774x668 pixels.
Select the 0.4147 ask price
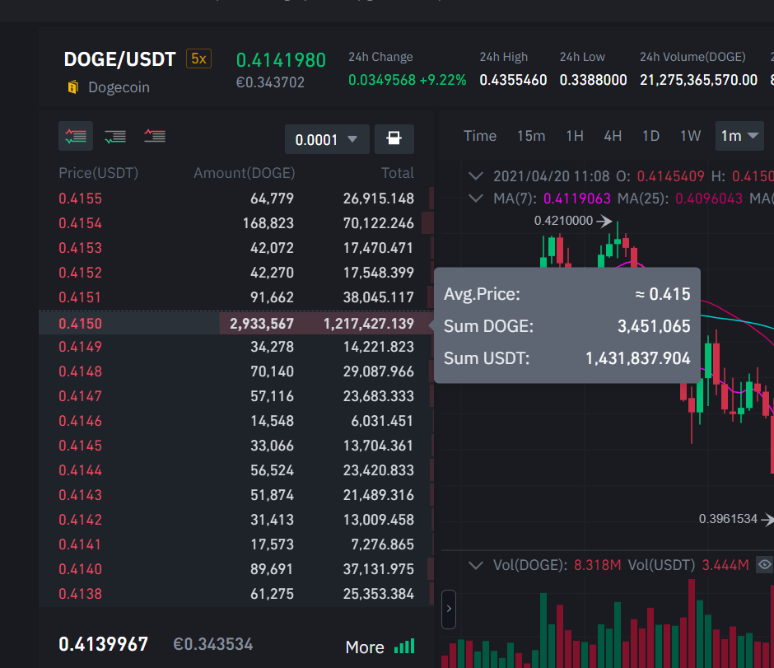pyautogui.click(x=80, y=396)
